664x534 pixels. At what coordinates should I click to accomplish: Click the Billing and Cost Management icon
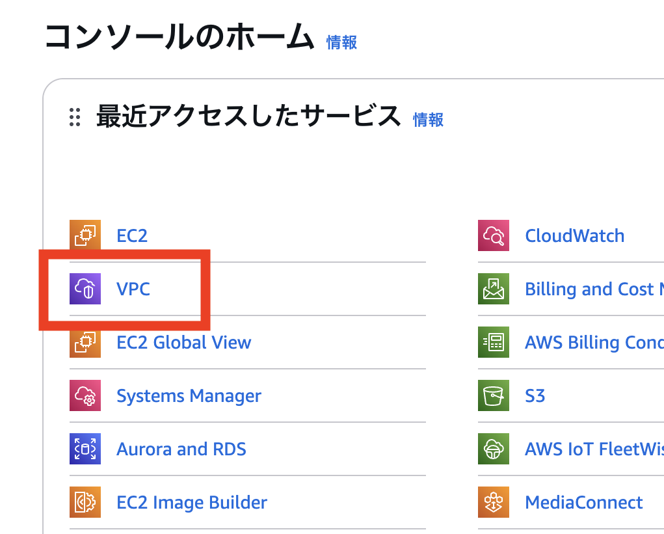[x=493, y=289]
